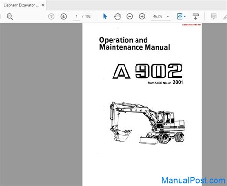
Task: Click the ManualPost.com watermark link
Action: pos(193,180)
